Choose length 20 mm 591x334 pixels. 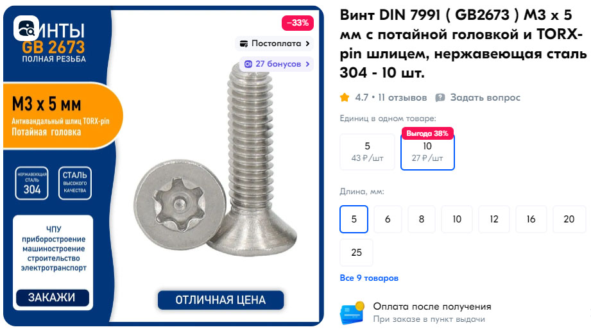pos(569,219)
